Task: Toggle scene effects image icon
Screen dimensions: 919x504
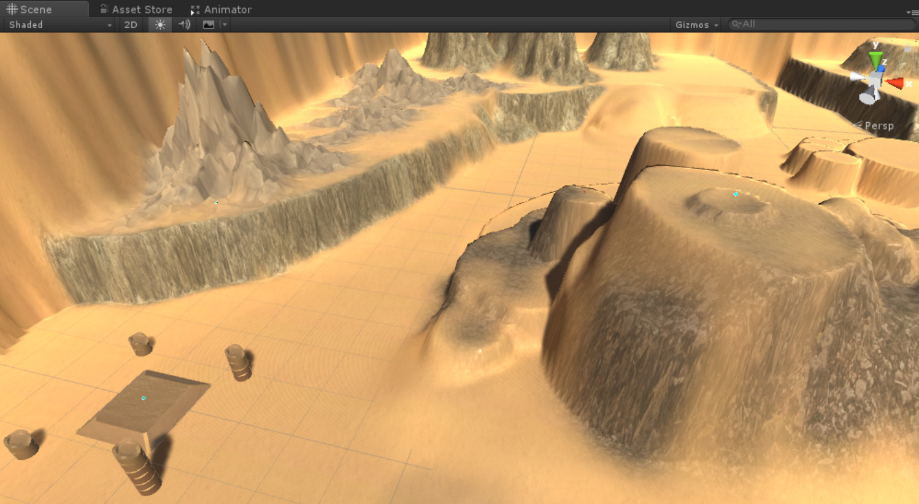Action: pyautogui.click(x=209, y=25)
